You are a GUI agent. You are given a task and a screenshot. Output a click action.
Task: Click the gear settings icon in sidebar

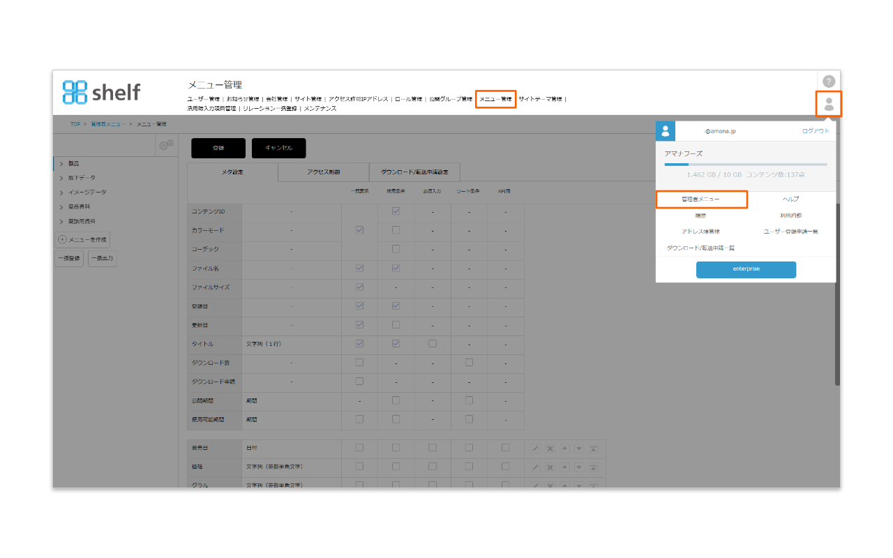tap(166, 145)
